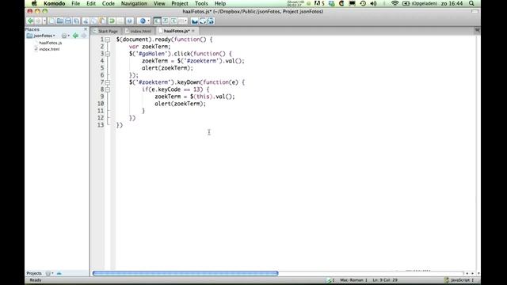This screenshot has height=285, width=507.
Task: Click the syntax check status icon in status bar
Action: pyautogui.click(x=330, y=280)
